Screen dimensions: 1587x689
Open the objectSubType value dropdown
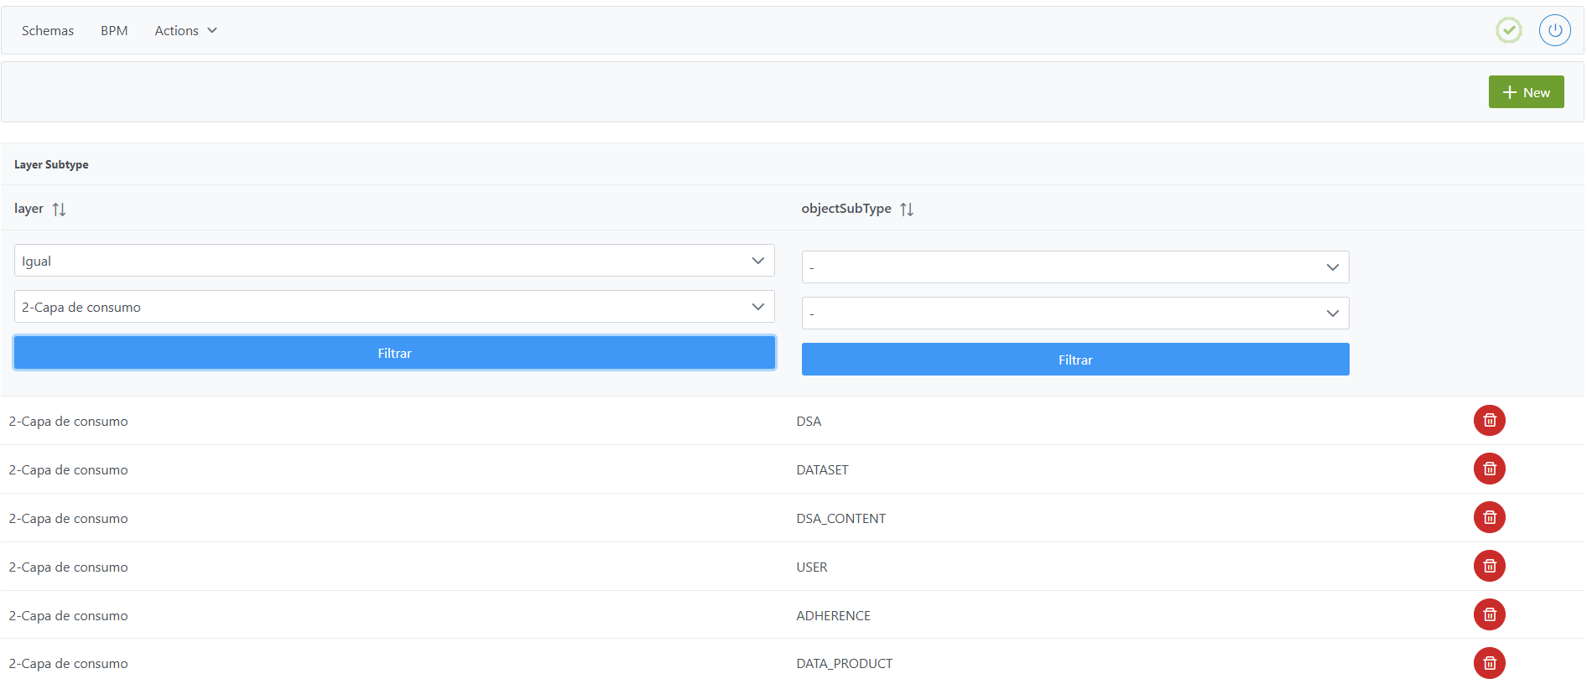(x=1074, y=313)
